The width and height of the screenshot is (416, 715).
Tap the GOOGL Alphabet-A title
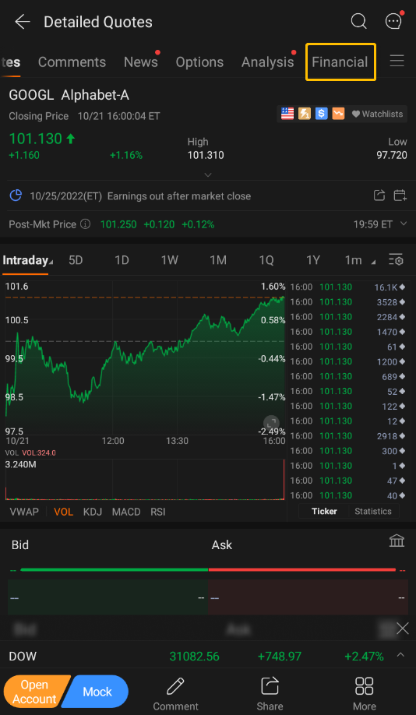coord(69,95)
